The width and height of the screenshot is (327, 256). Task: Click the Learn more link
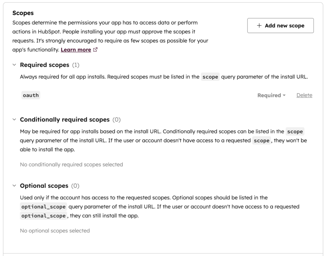(76, 50)
